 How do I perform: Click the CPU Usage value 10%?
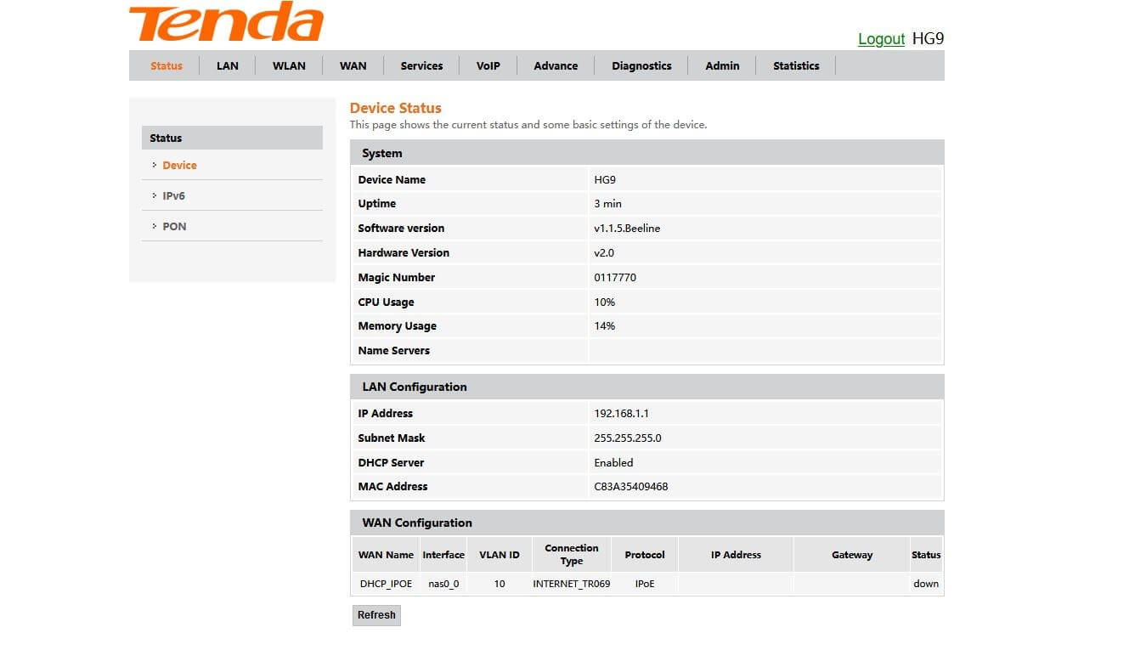coord(605,302)
